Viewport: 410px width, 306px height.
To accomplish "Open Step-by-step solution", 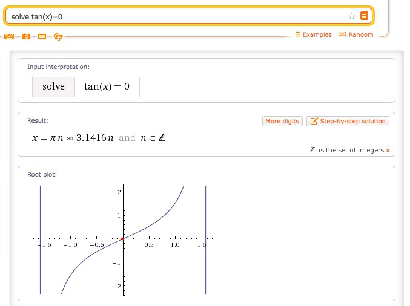I will tap(348, 121).
